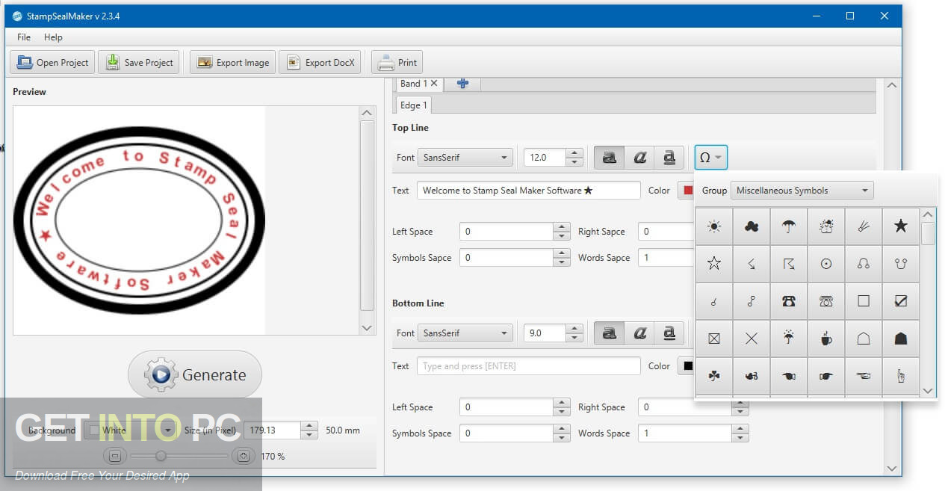Apply italic style to the Bottom Line text

639,333
